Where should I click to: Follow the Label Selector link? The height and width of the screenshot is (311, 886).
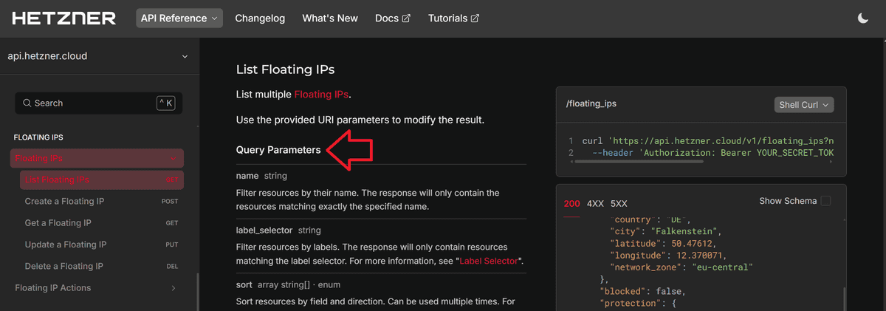pos(489,261)
